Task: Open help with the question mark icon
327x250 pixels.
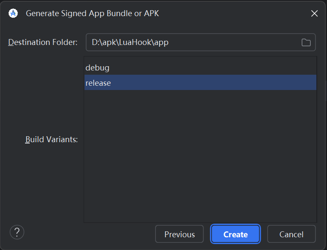Action: click(17, 232)
